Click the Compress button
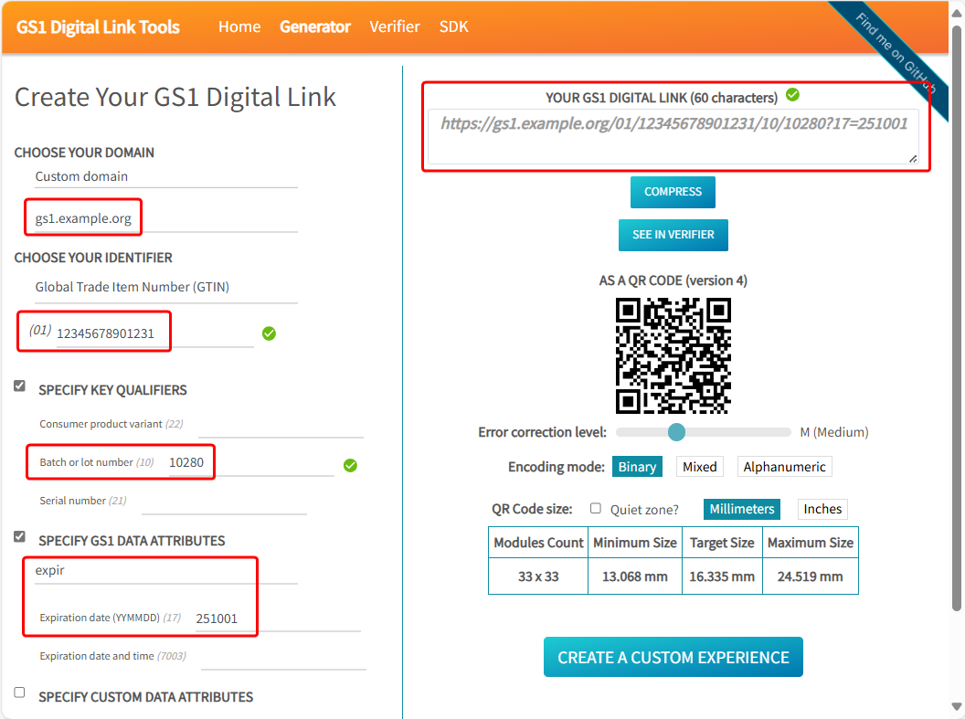 (673, 192)
